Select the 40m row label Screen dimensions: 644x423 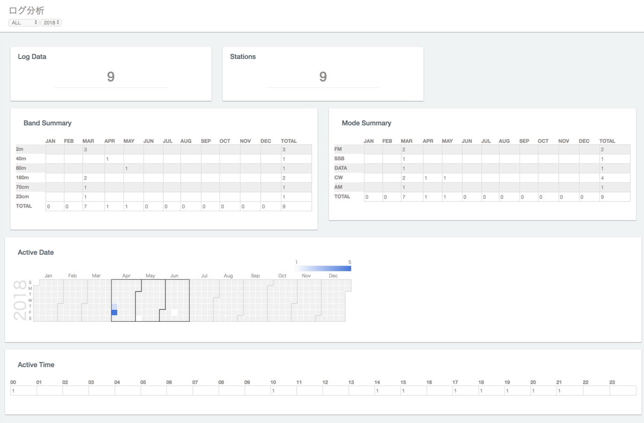(21, 159)
